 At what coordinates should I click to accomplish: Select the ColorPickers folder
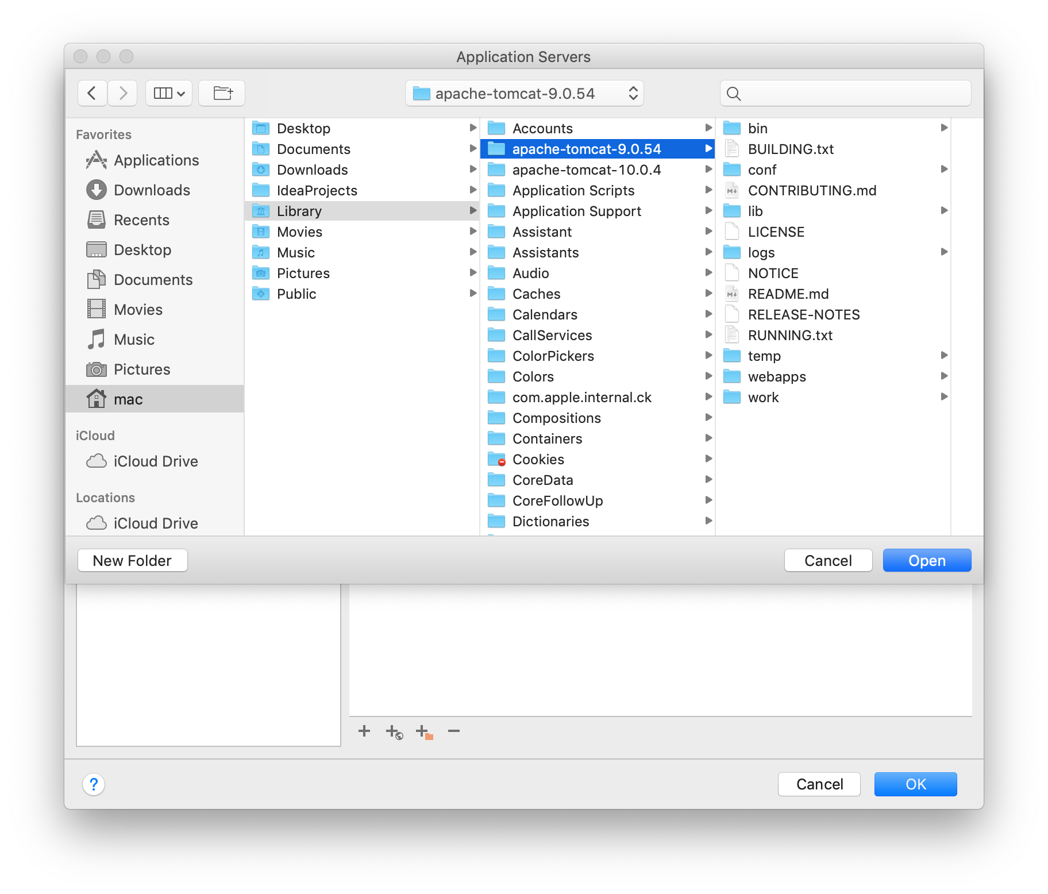click(x=598, y=356)
